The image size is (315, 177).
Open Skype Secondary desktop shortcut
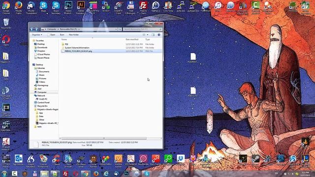pos(56,7)
